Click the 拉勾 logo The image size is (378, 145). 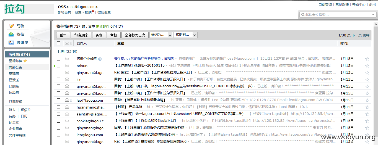(14, 9)
